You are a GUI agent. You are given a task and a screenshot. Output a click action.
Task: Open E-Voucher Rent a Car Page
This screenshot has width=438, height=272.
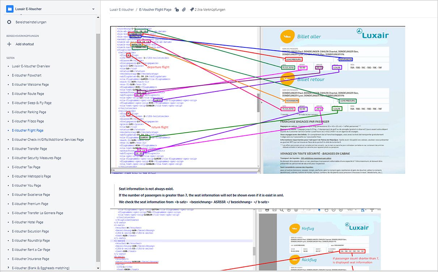pos(31,250)
